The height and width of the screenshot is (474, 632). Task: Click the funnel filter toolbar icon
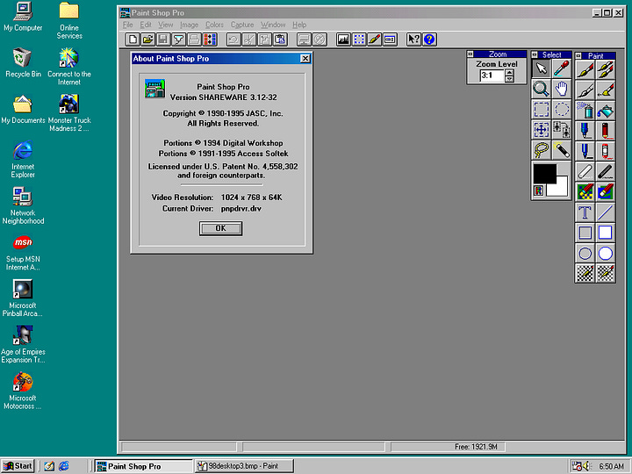click(178, 39)
